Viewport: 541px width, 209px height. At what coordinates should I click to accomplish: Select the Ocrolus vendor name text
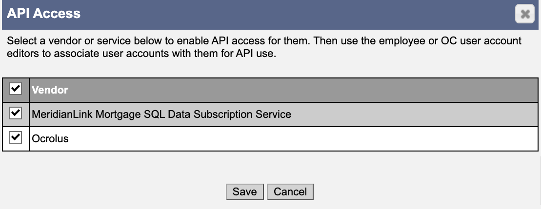(x=50, y=139)
